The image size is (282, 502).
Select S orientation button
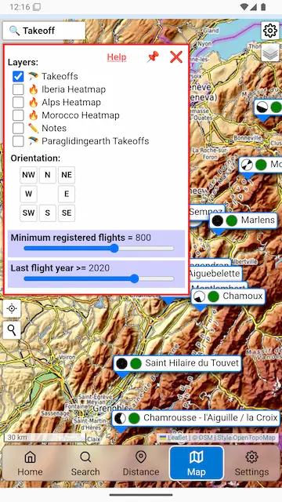tap(47, 213)
